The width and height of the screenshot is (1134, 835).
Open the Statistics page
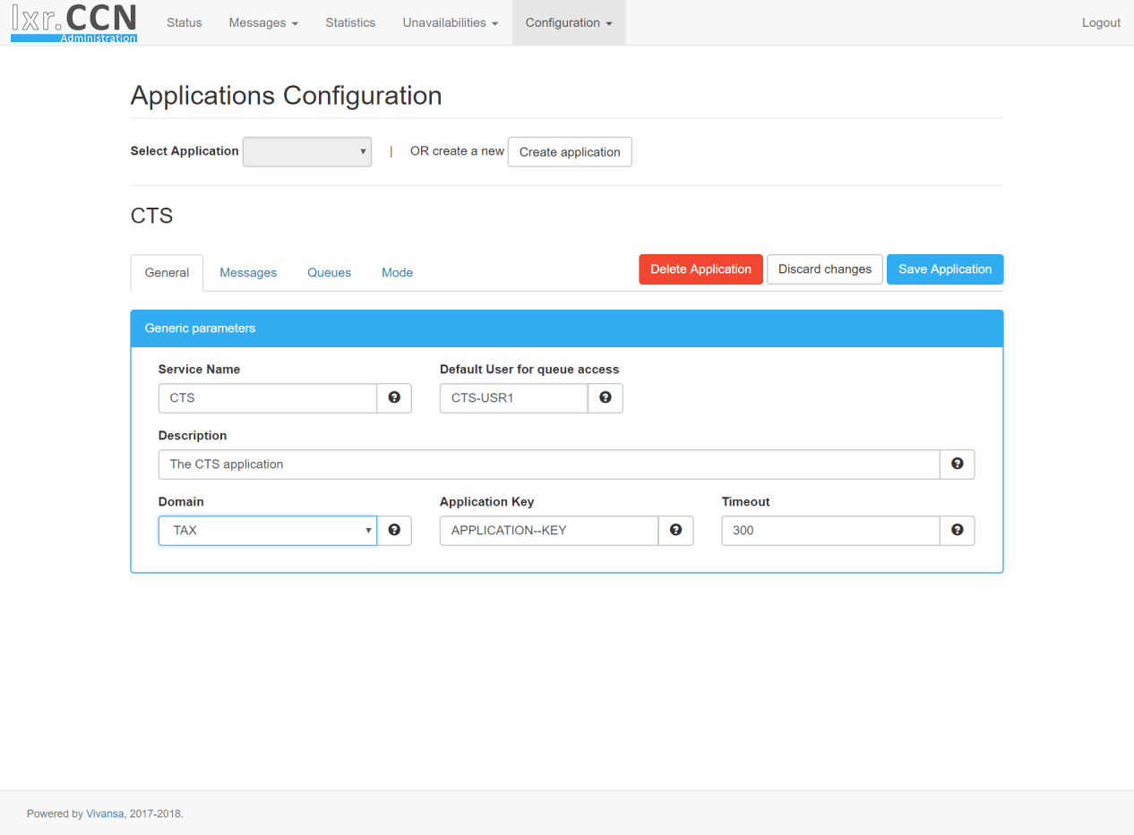pyautogui.click(x=350, y=22)
